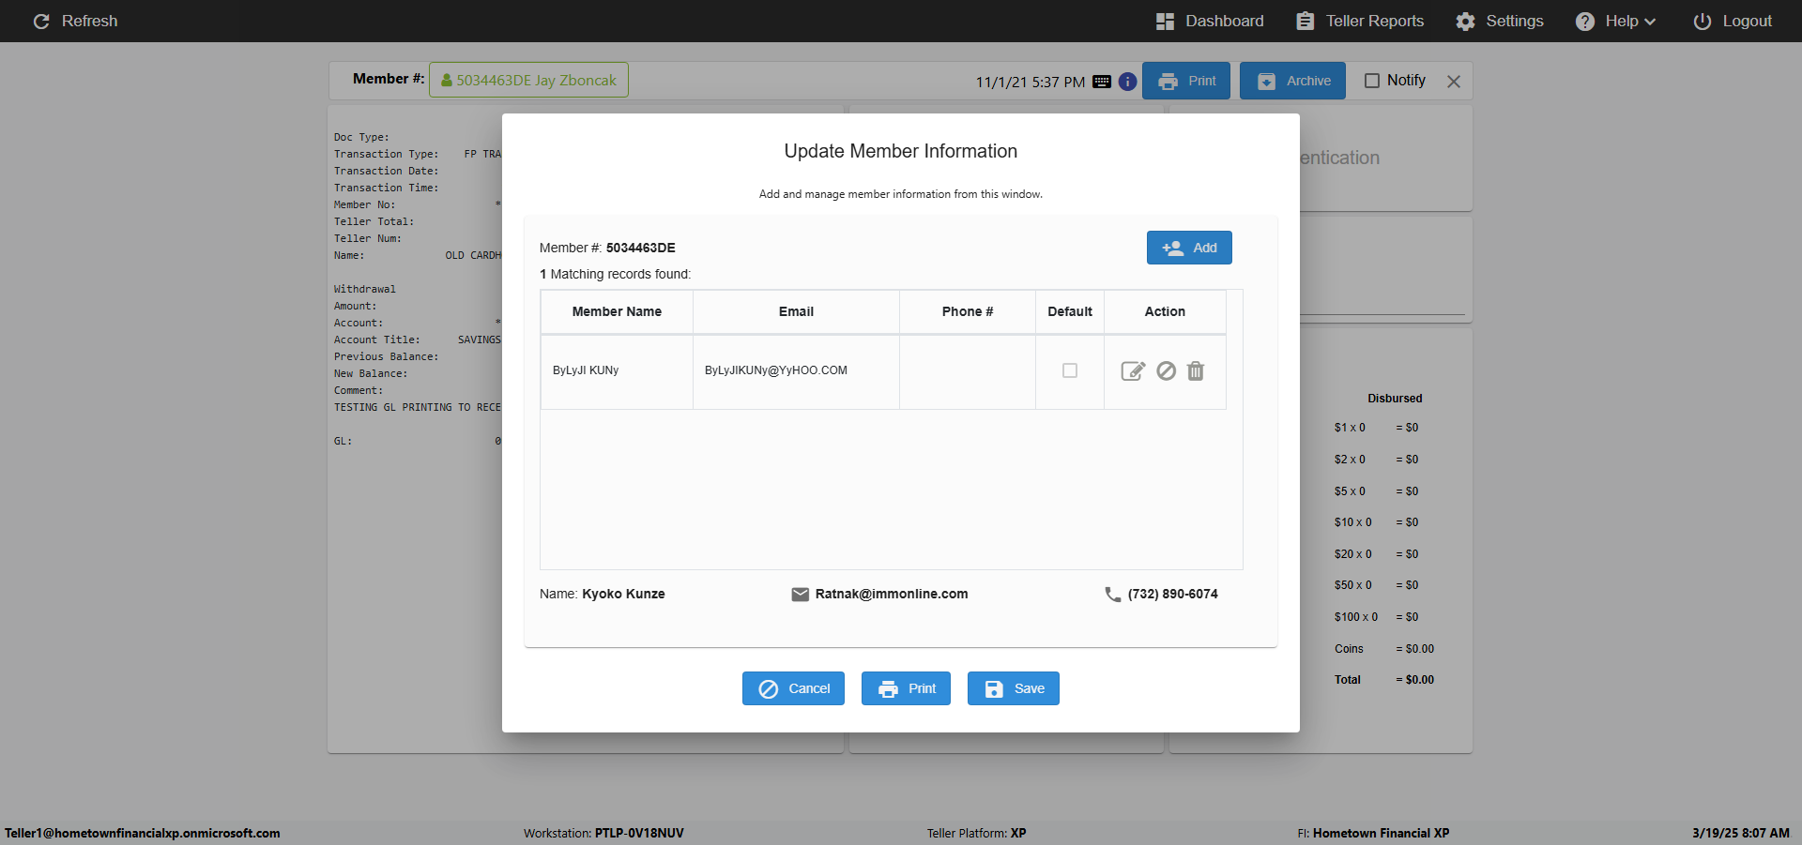Cancel the Update Member Information dialog
Viewport: 1802px width, 845px height.
click(x=793, y=688)
